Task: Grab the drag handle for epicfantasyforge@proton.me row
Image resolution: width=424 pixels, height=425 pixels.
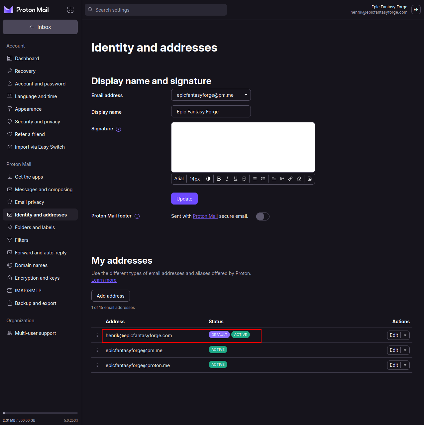Action: [97, 365]
